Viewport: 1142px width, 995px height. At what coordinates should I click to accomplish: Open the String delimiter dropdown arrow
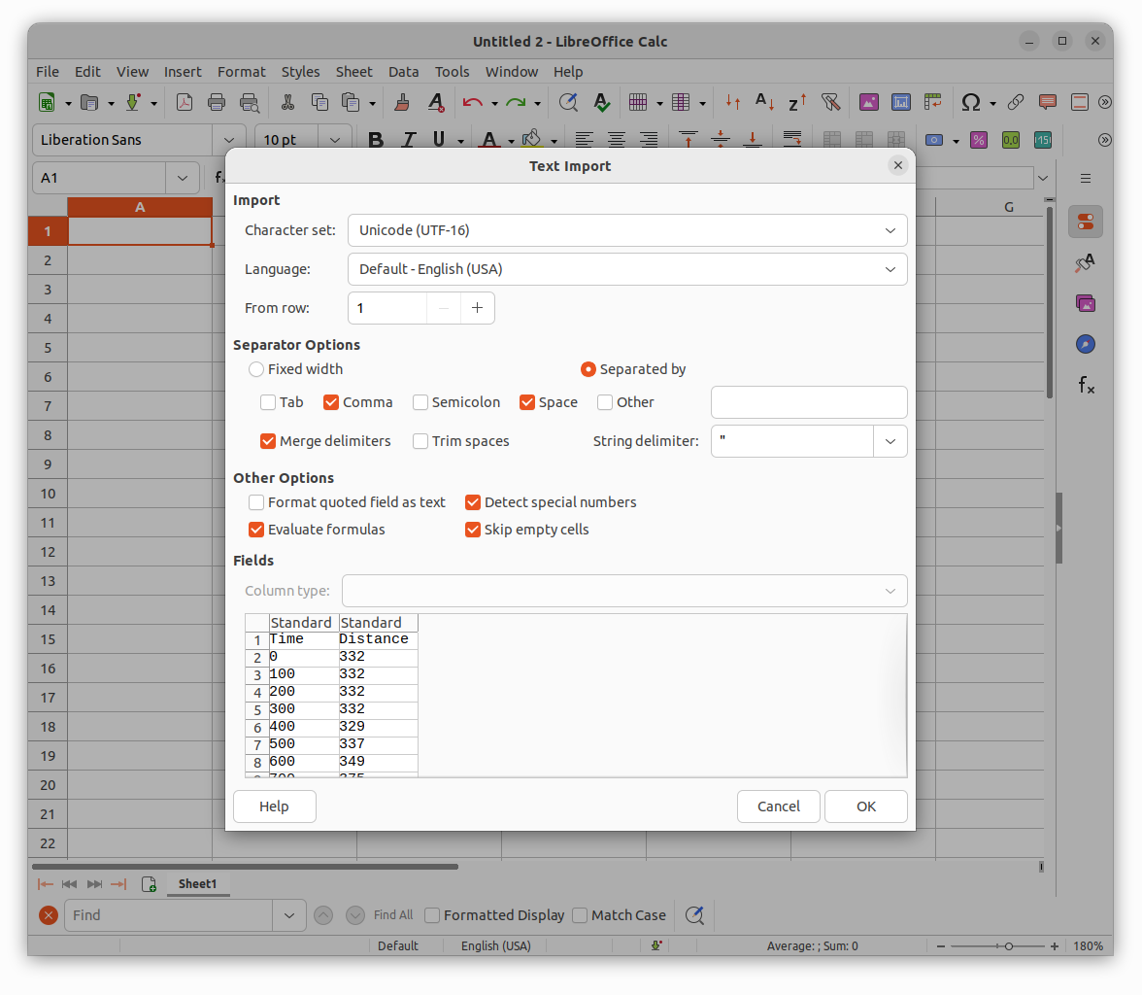[x=890, y=441]
